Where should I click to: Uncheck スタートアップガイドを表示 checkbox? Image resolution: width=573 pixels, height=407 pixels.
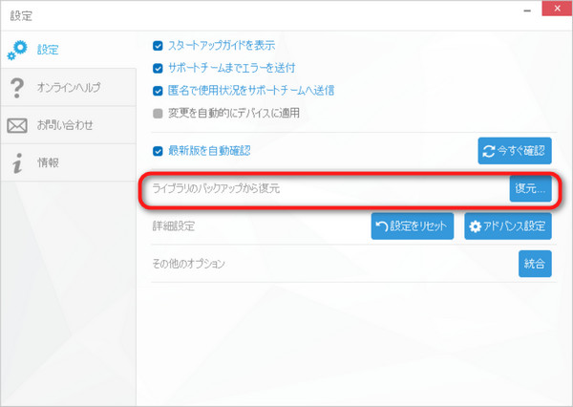click(x=159, y=45)
